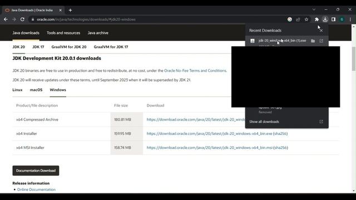Open Google Translate icon in address bar
Viewport: 356px width, 200px height.
click(290, 19)
